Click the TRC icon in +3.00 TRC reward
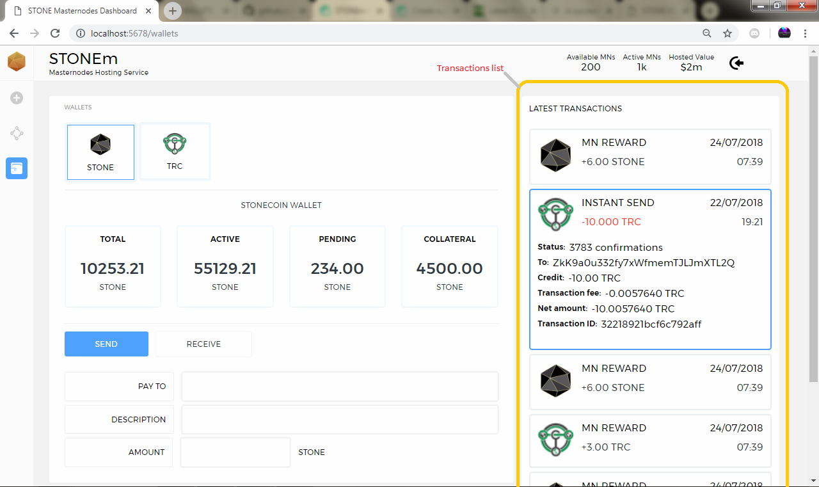This screenshot has width=819, height=487. point(555,439)
